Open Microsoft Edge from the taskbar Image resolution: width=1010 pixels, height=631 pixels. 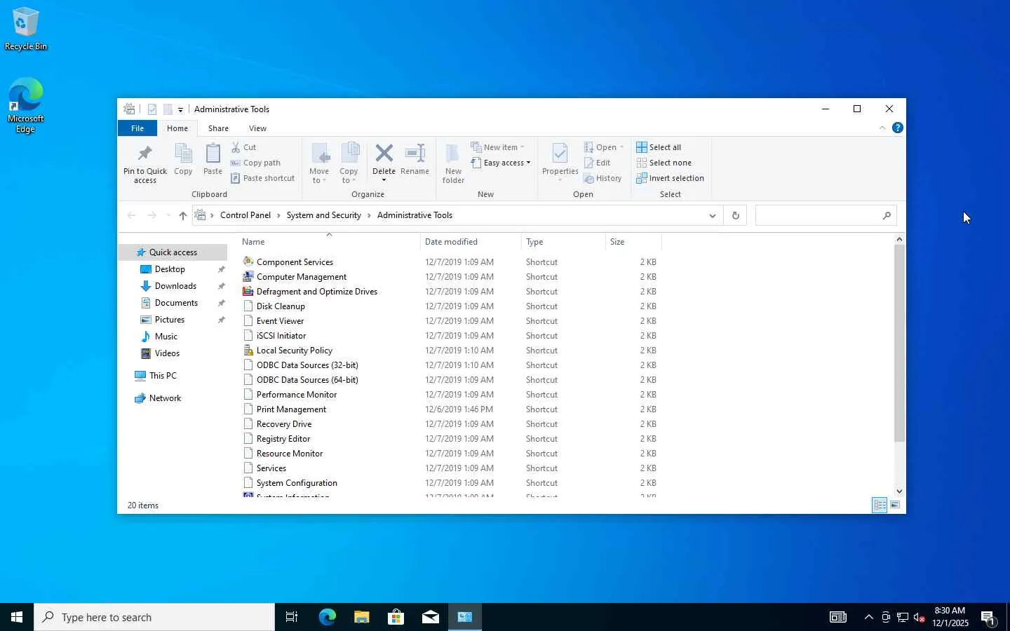point(327,617)
